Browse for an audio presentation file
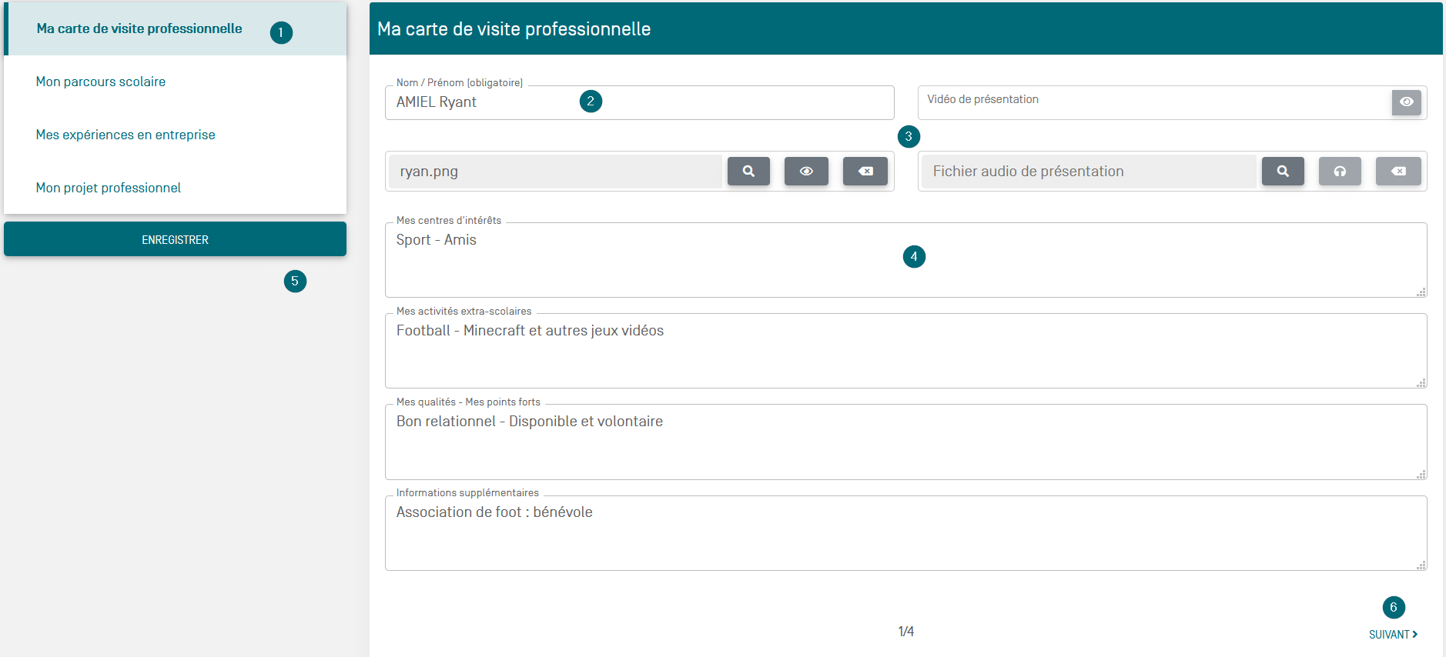The width and height of the screenshot is (1446, 657). point(1283,172)
